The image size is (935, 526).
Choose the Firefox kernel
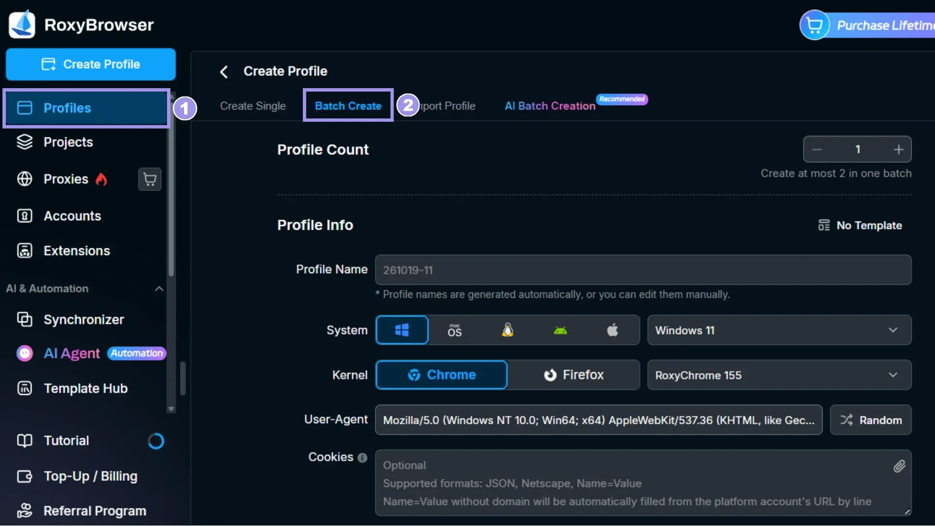tap(574, 375)
